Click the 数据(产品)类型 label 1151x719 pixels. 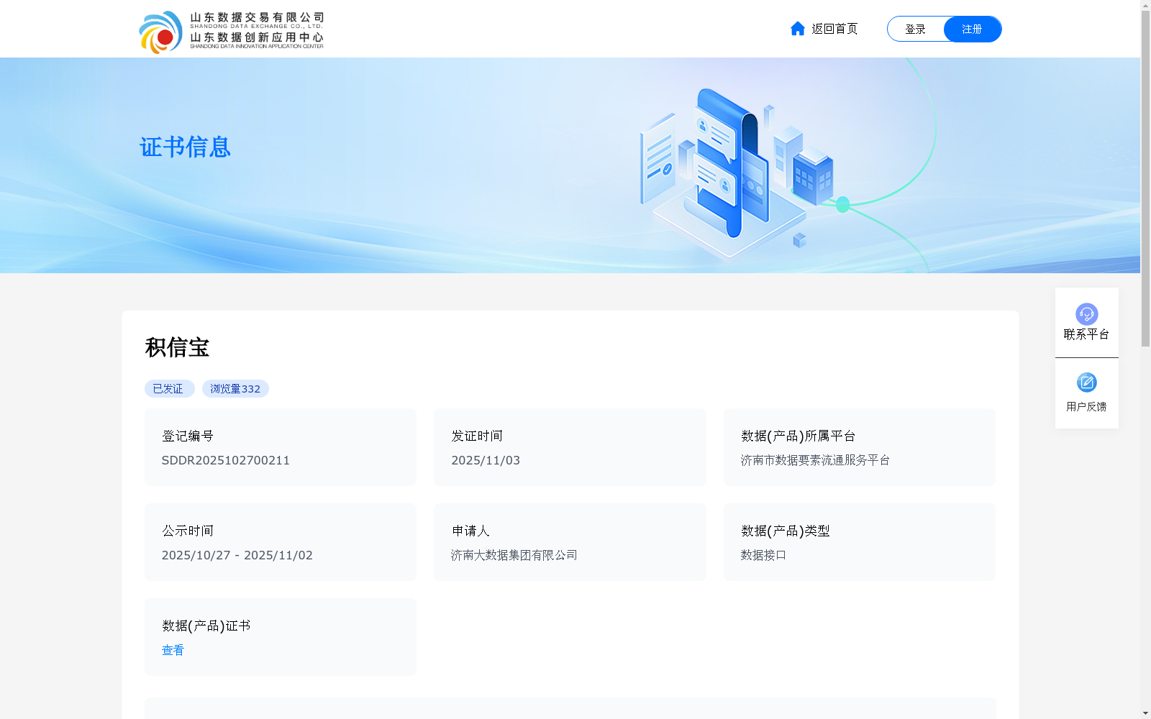point(785,531)
